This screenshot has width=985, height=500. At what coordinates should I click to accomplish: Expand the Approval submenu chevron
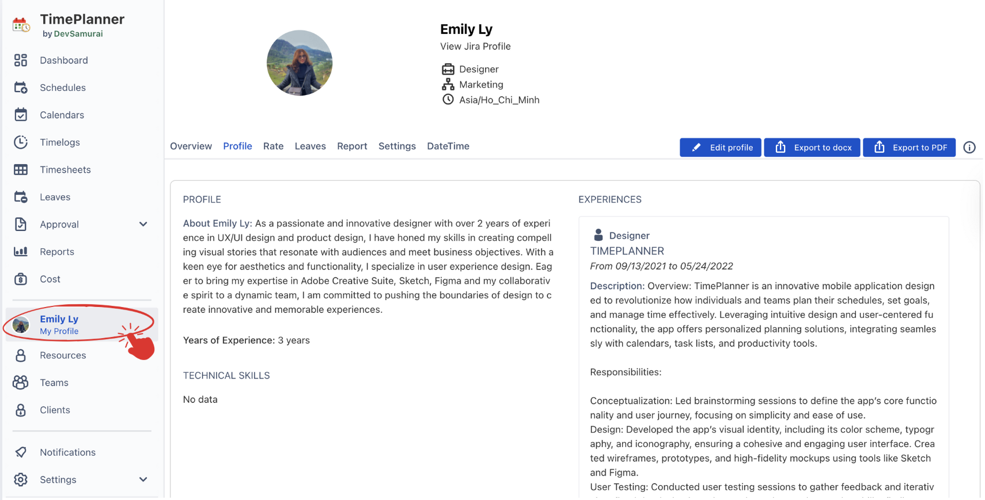tap(143, 224)
